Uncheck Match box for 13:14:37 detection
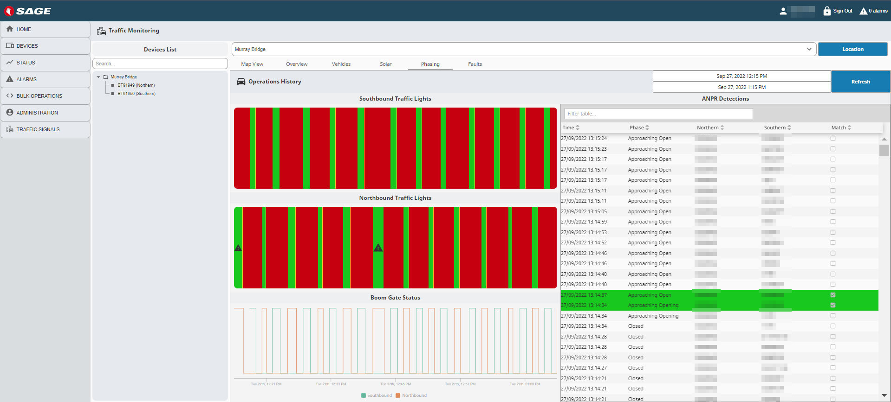Image resolution: width=891 pixels, height=402 pixels. [833, 295]
